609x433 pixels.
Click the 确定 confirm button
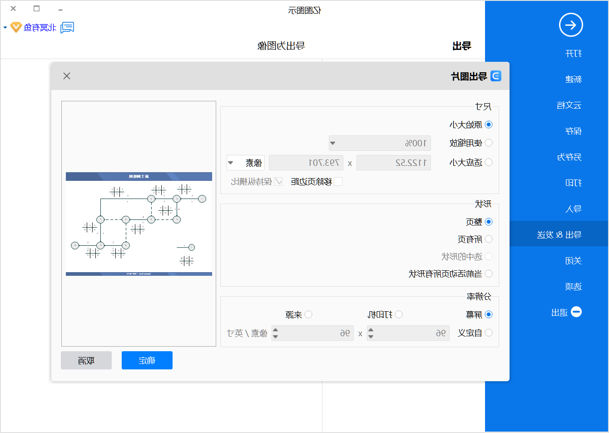point(147,360)
